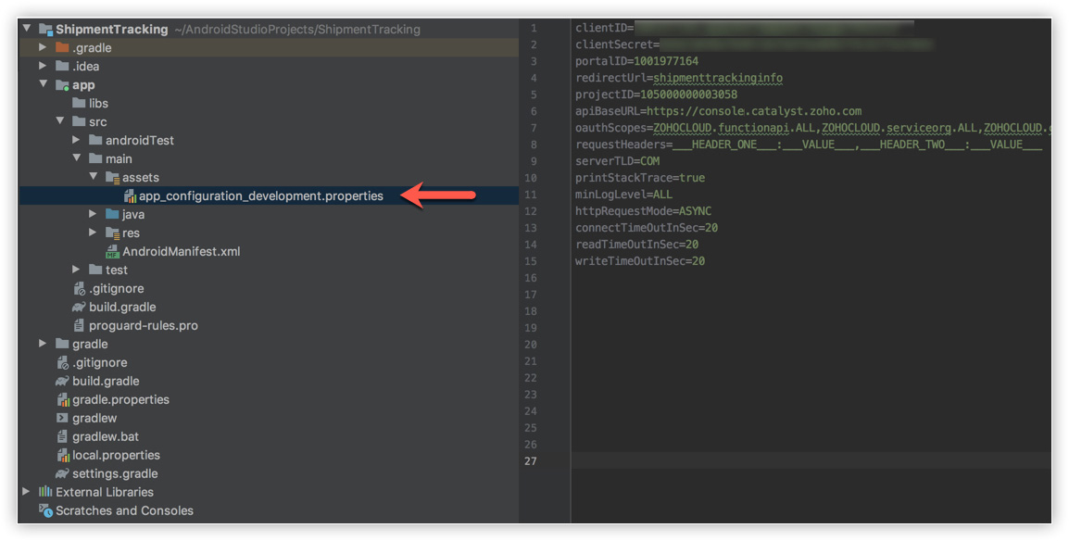Screen dimensions: 1069x541
Task: Click the AndroidManifest.xml file icon
Action: point(112,251)
